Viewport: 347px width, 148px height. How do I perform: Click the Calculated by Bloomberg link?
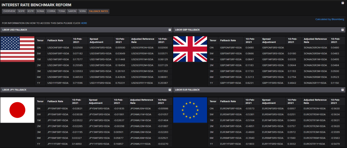coord(329,19)
